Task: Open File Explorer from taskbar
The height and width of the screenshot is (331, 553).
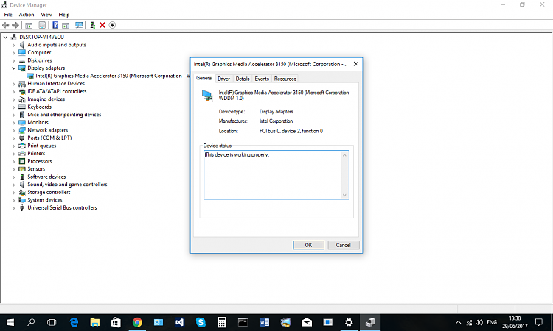Action: coord(95,322)
